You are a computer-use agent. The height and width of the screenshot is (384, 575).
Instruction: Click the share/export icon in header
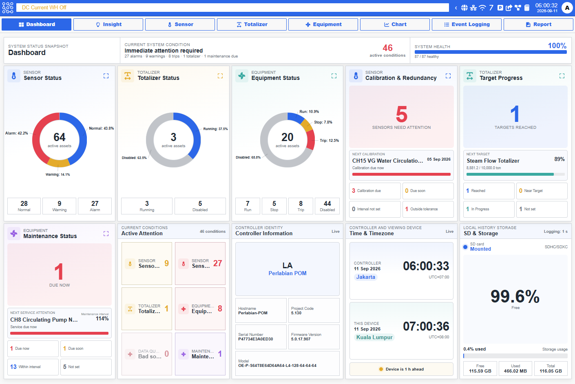(509, 8)
